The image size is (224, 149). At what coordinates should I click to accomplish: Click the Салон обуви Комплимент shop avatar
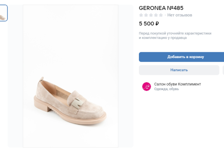coord(146,86)
